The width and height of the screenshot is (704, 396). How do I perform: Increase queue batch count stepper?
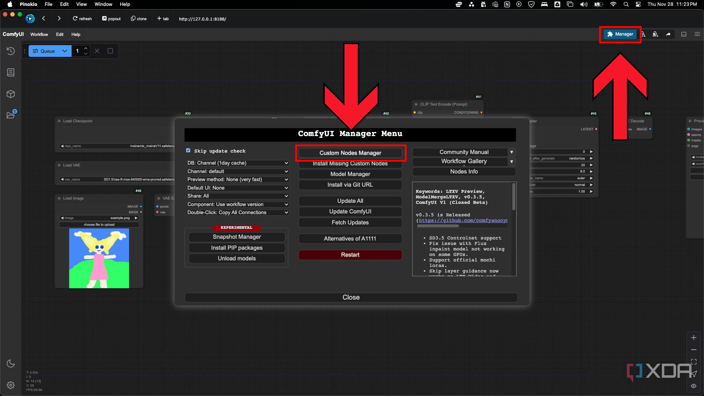pos(86,48)
